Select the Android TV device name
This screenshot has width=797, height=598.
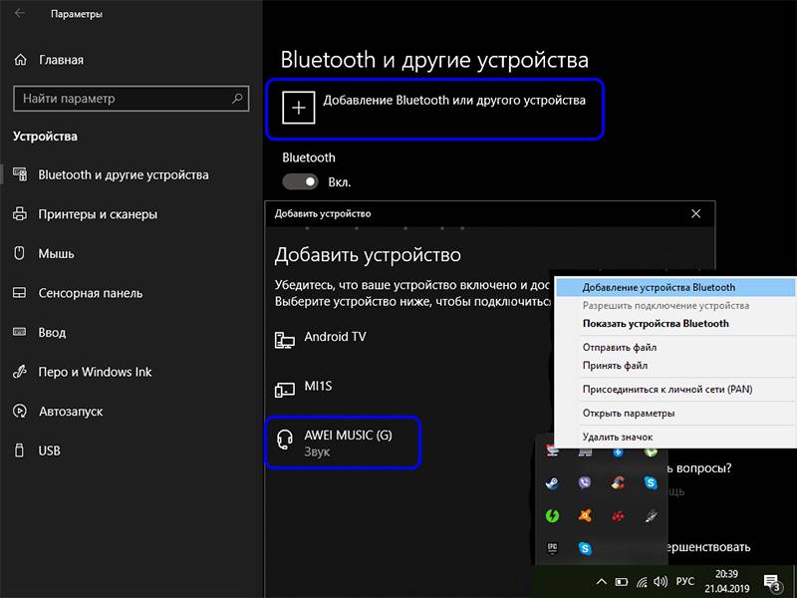[335, 336]
